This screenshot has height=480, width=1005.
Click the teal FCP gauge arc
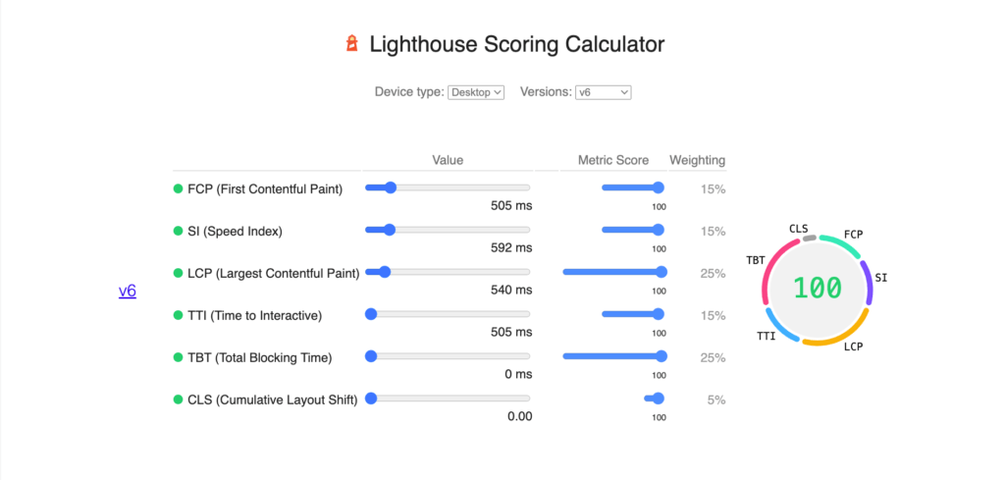tap(841, 244)
